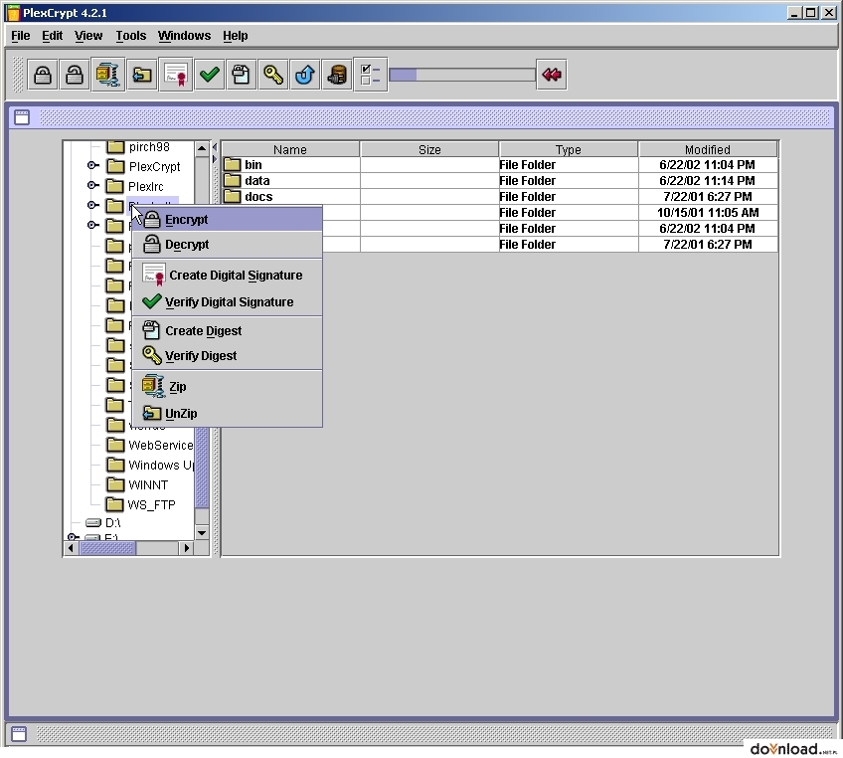
Task: Click the gold key Verify Digest toolbar icon
Action: 273,75
